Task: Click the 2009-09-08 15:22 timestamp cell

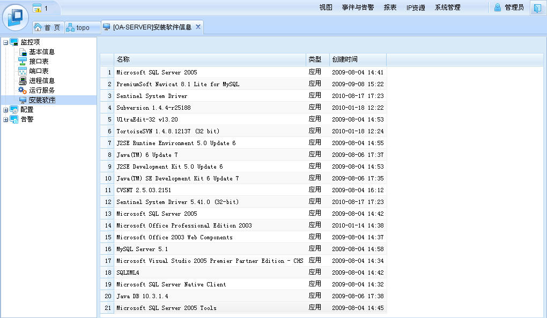Action: pyautogui.click(x=358, y=84)
